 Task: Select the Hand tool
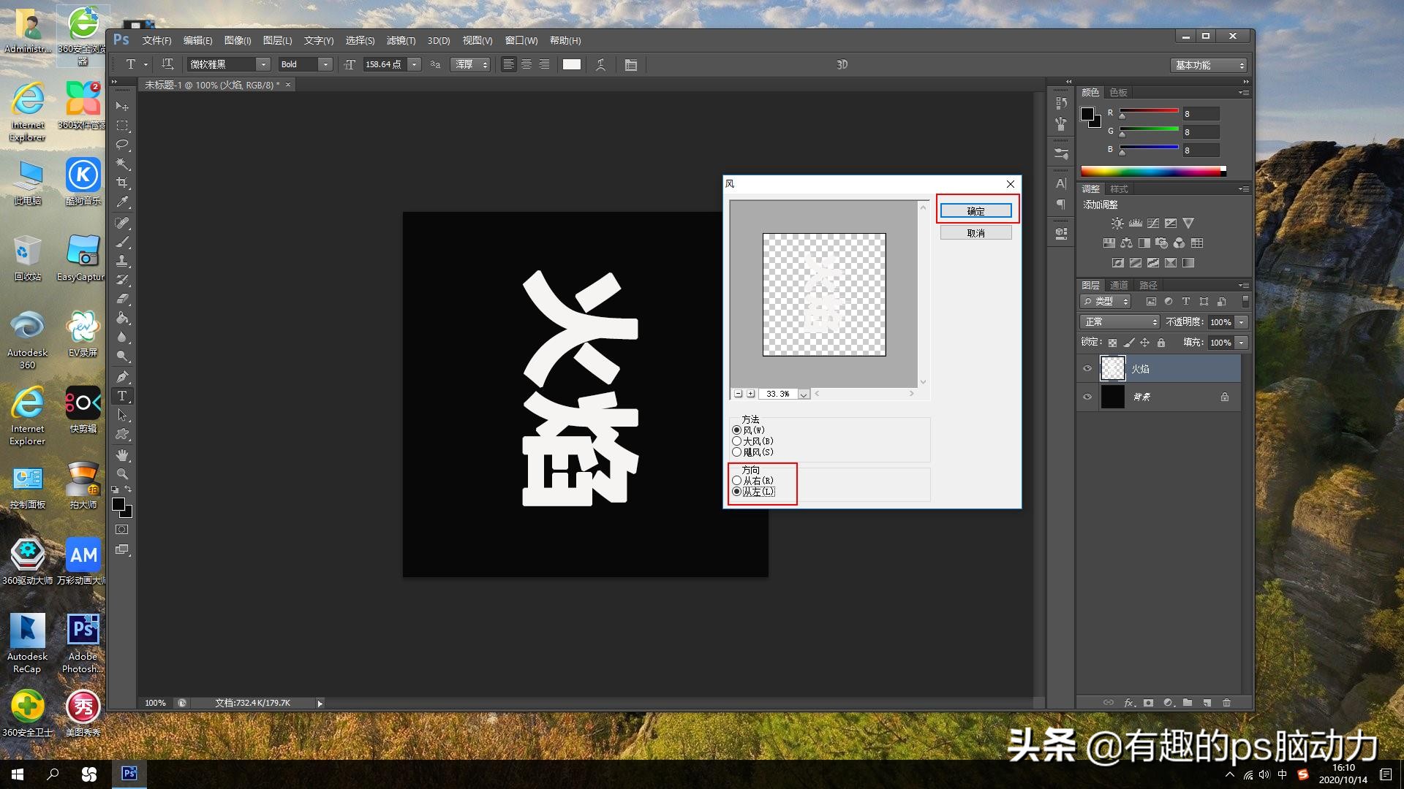click(x=122, y=455)
